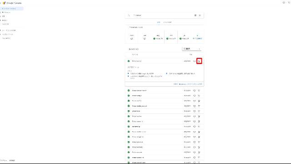Switch to the inactive tab under the search bar
291x164 pixels.
pos(167,22)
